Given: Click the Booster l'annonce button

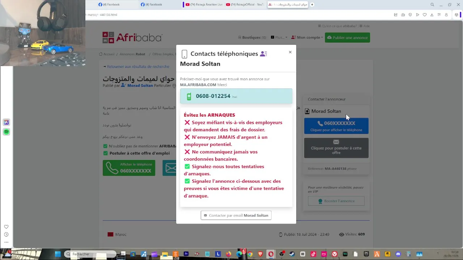Looking at the screenshot, I should [336, 201].
